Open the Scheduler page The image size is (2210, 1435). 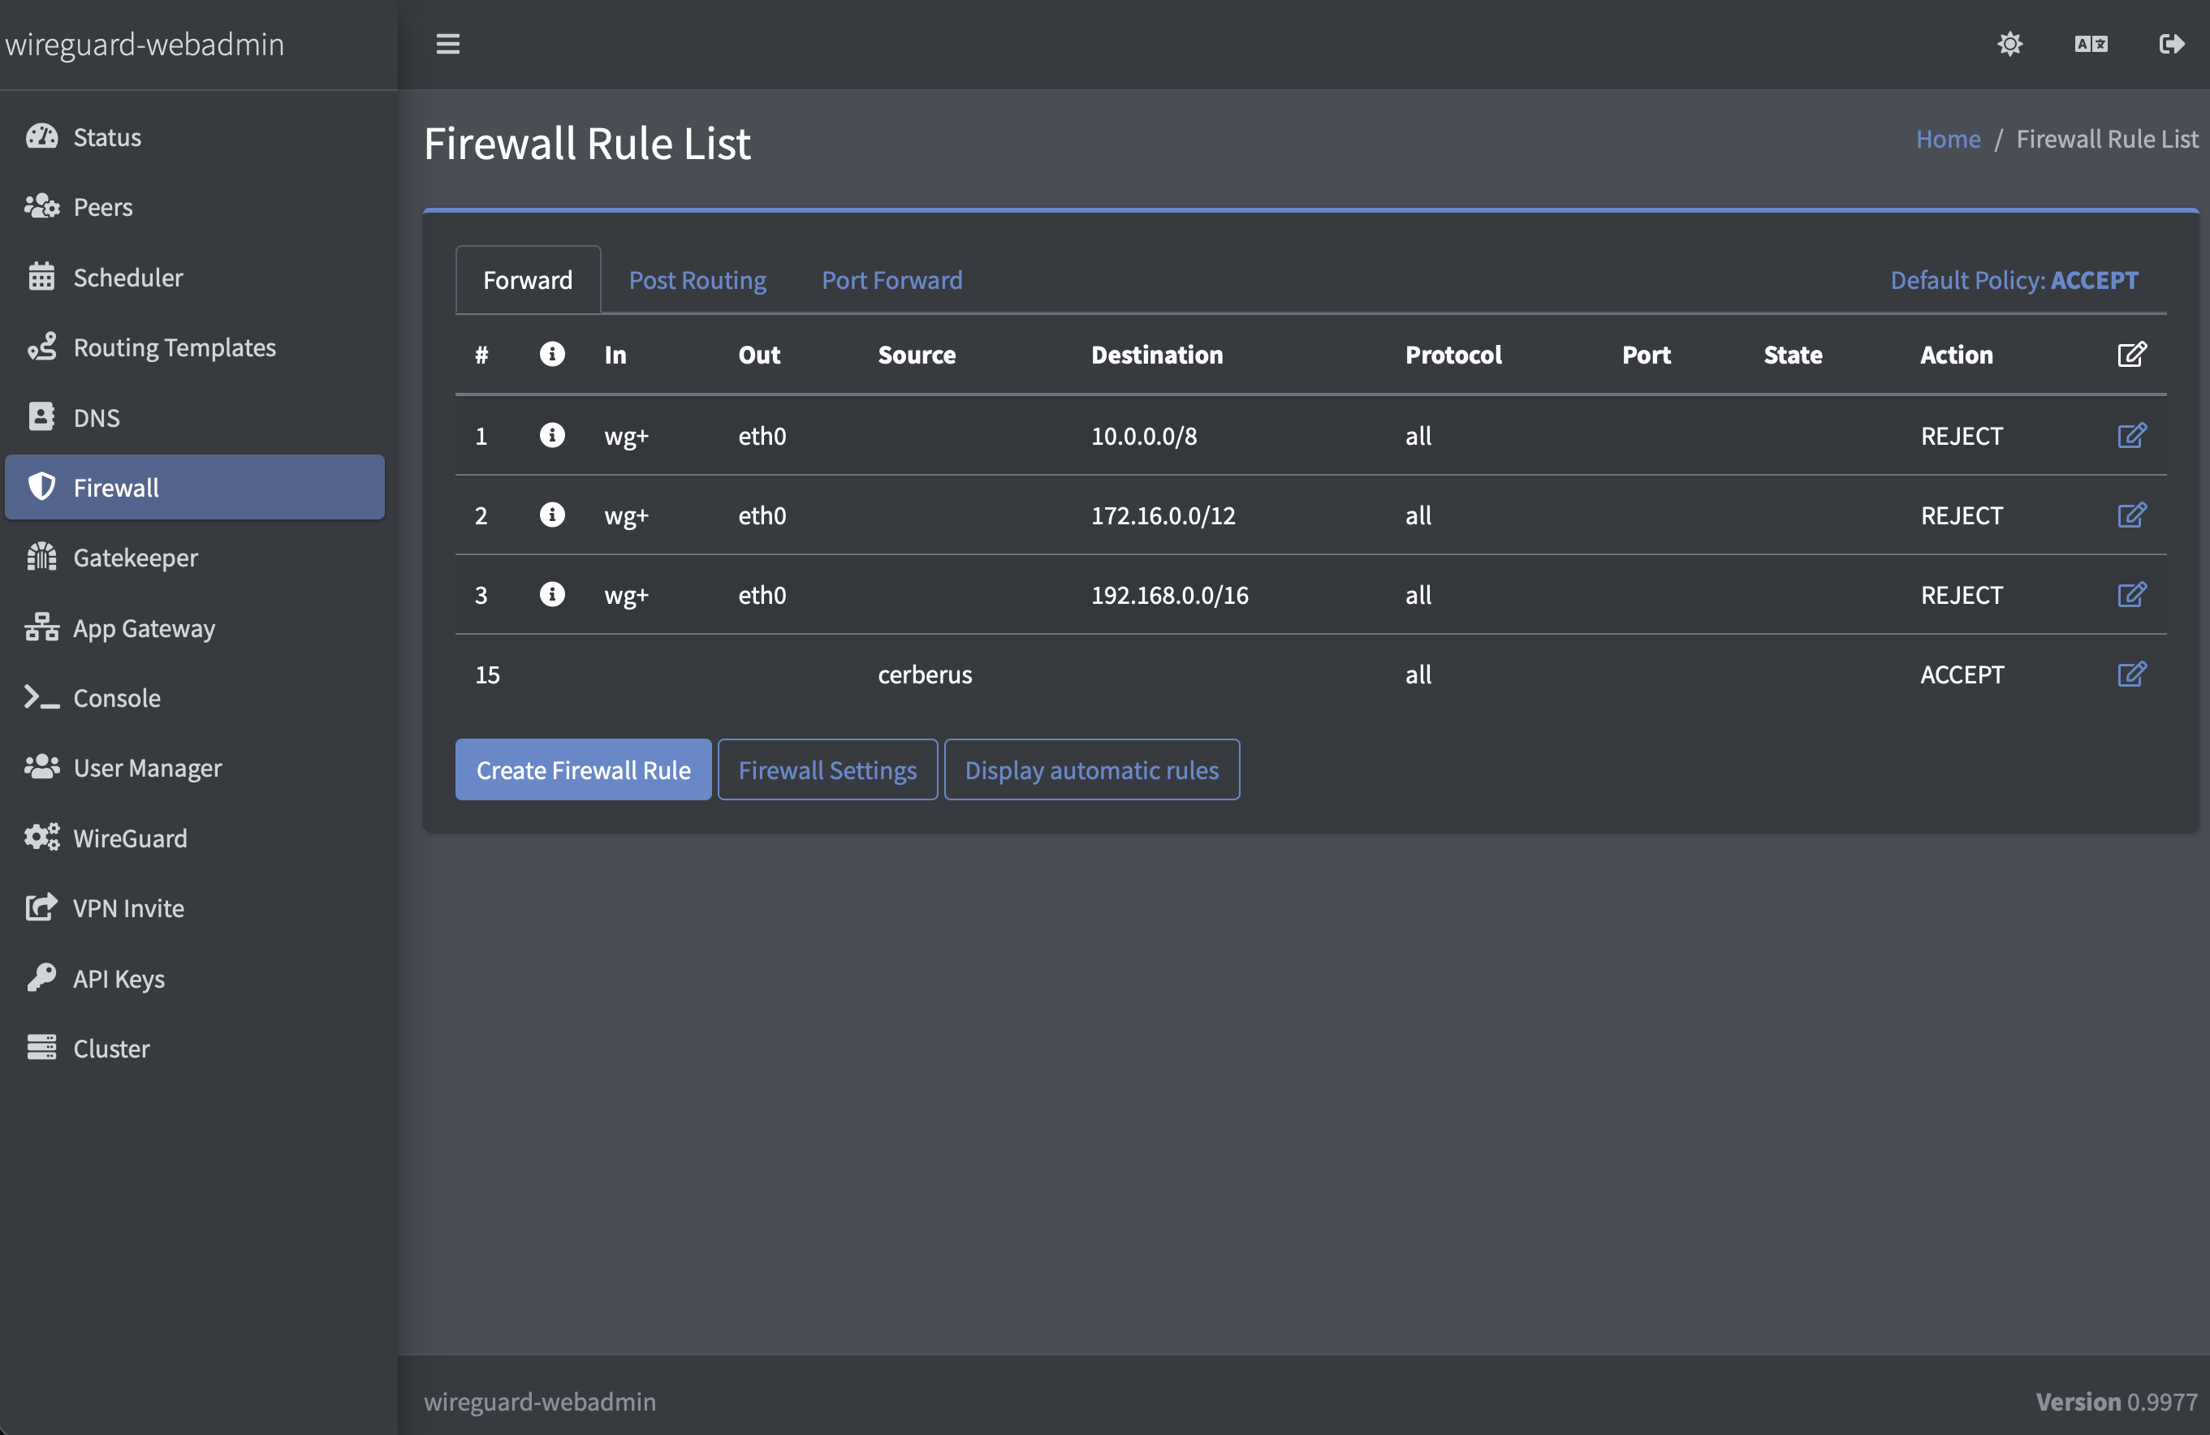128,277
